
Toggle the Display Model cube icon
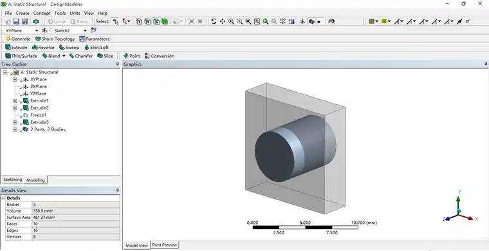click(x=311, y=21)
